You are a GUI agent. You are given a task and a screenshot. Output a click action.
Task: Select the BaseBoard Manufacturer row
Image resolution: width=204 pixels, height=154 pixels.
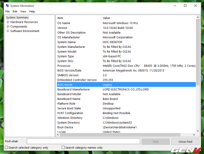tap(126, 89)
